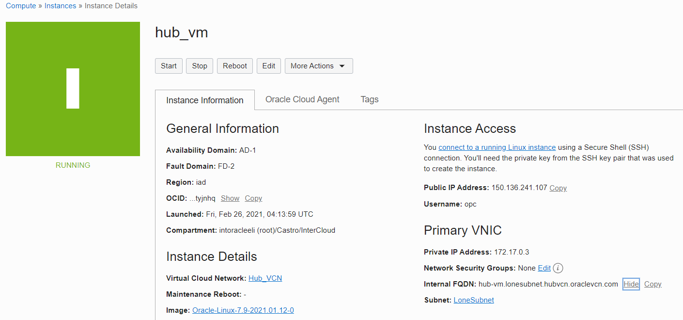
Task: Click the green instance status image
Action: pos(73,89)
